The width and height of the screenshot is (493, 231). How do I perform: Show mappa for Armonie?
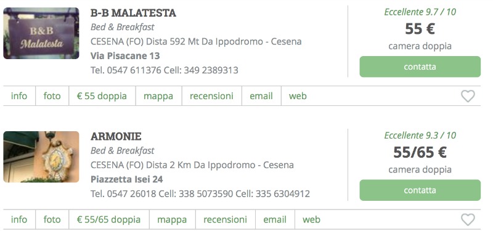point(172,219)
